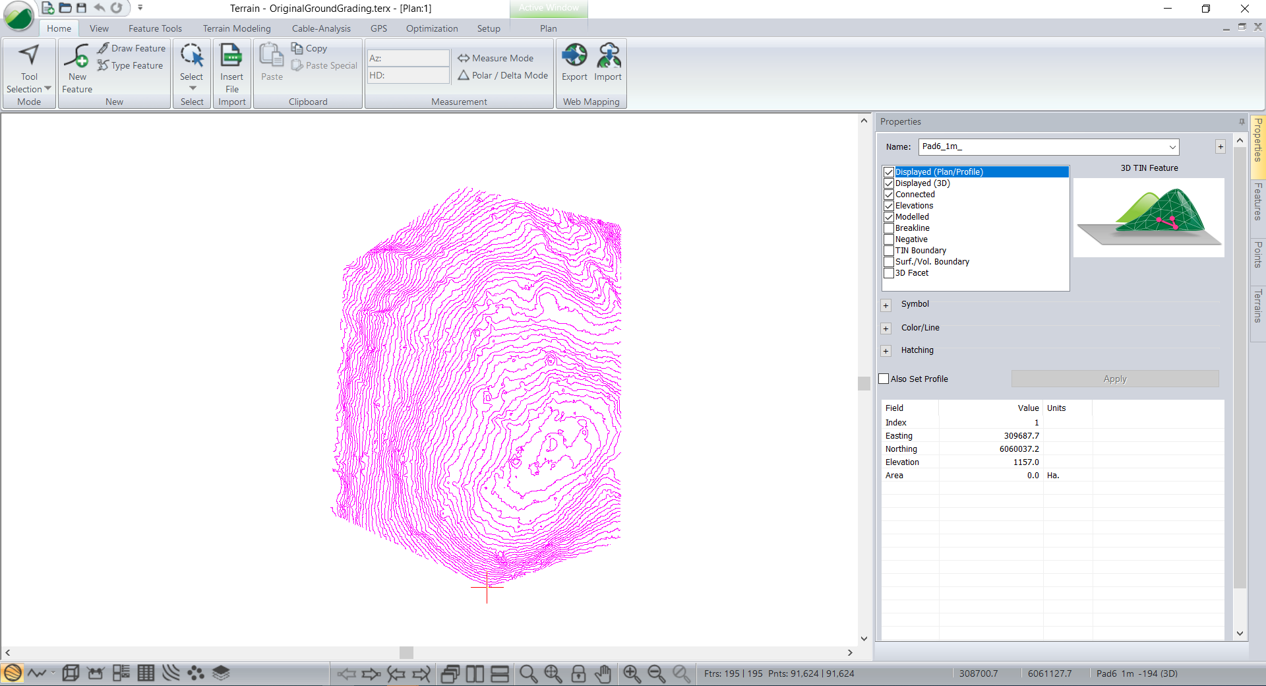Screen dimensions: 1266x686
Task: Open the profile icon dropdown arrow in status bar
Action: pos(53,673)
